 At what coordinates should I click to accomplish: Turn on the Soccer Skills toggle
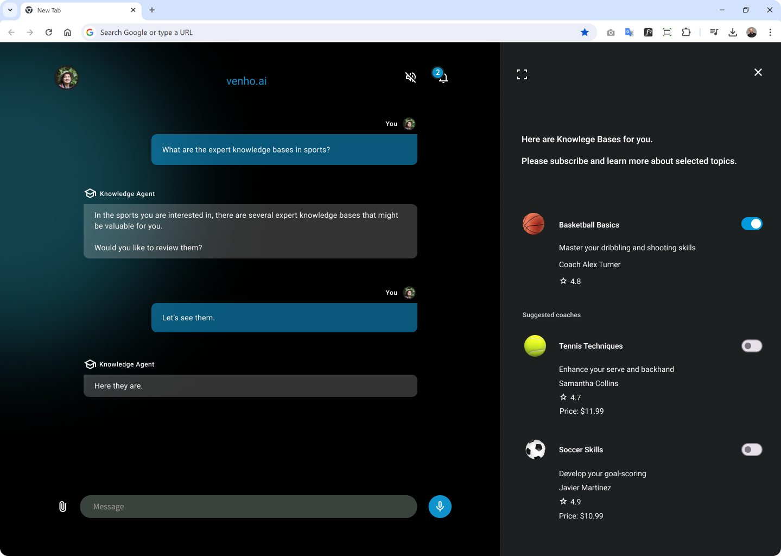point(752,450)
